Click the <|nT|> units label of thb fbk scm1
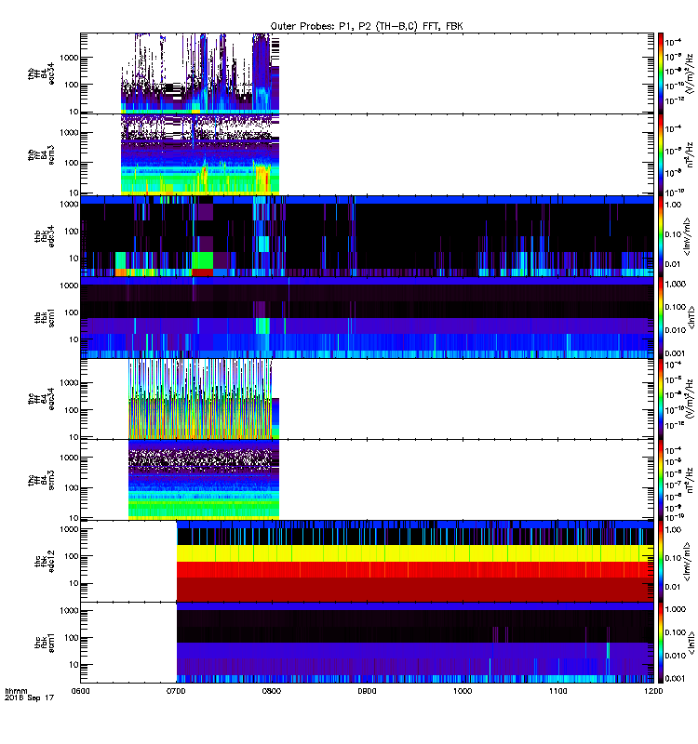The image size is (698, 744). (691, 318)
